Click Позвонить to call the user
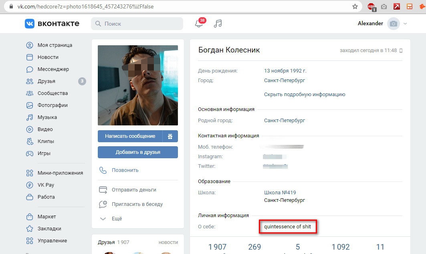This screenshot has height=254, width=426. [x=125, y=170]
